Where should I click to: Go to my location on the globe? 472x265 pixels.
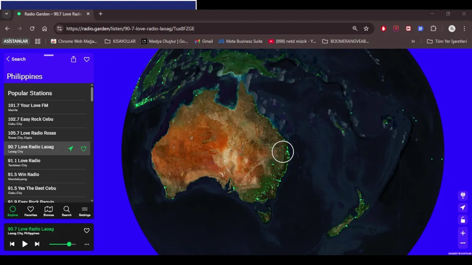point(463,208)
